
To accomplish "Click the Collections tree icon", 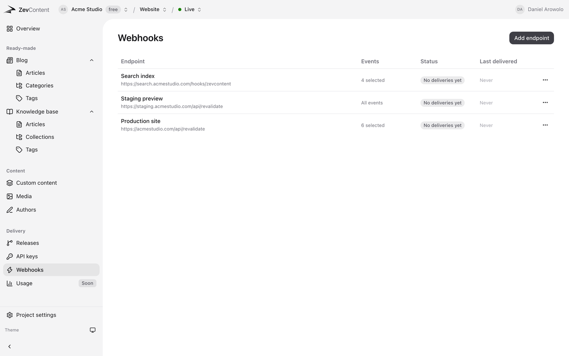I will 19,137.
